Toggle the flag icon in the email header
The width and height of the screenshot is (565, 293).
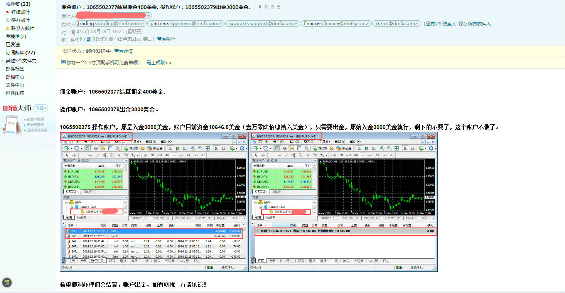tap(266, 7)
